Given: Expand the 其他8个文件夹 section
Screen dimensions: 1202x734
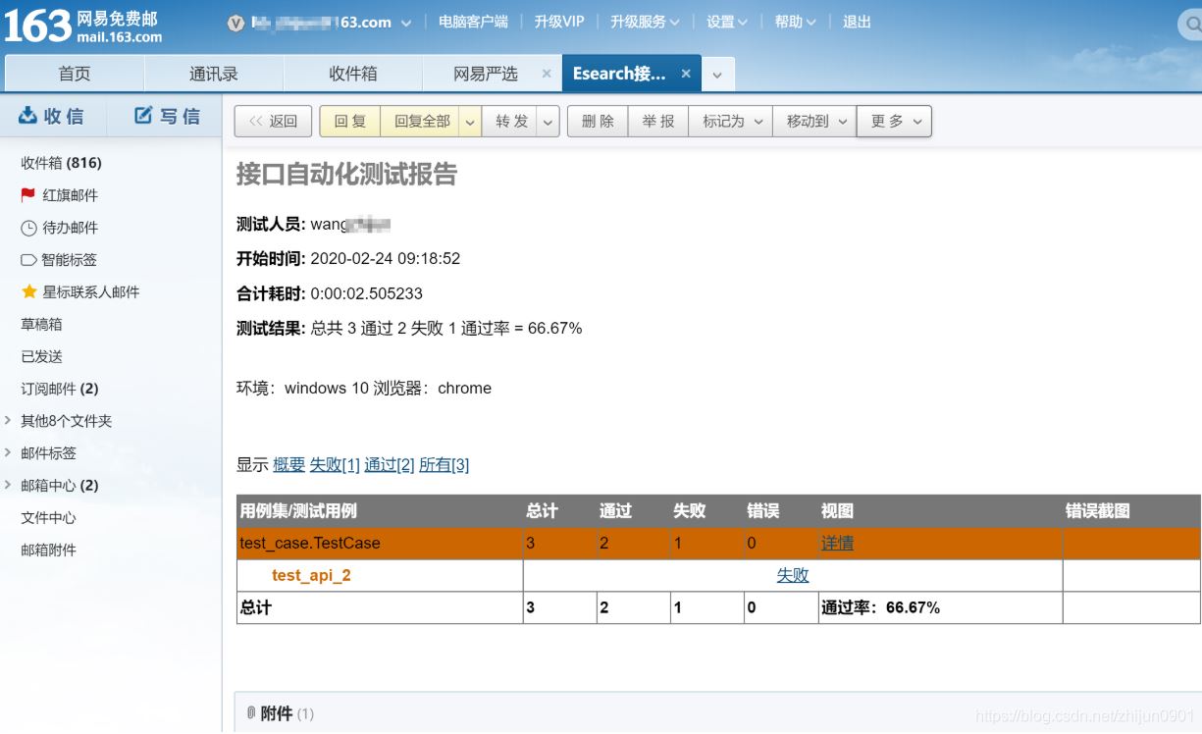Looking at the screenshot, I should (10, 420).
